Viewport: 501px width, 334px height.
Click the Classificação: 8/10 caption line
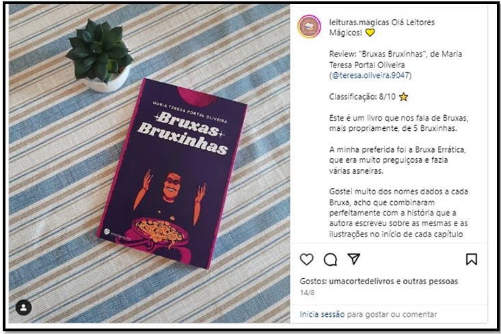368,97
